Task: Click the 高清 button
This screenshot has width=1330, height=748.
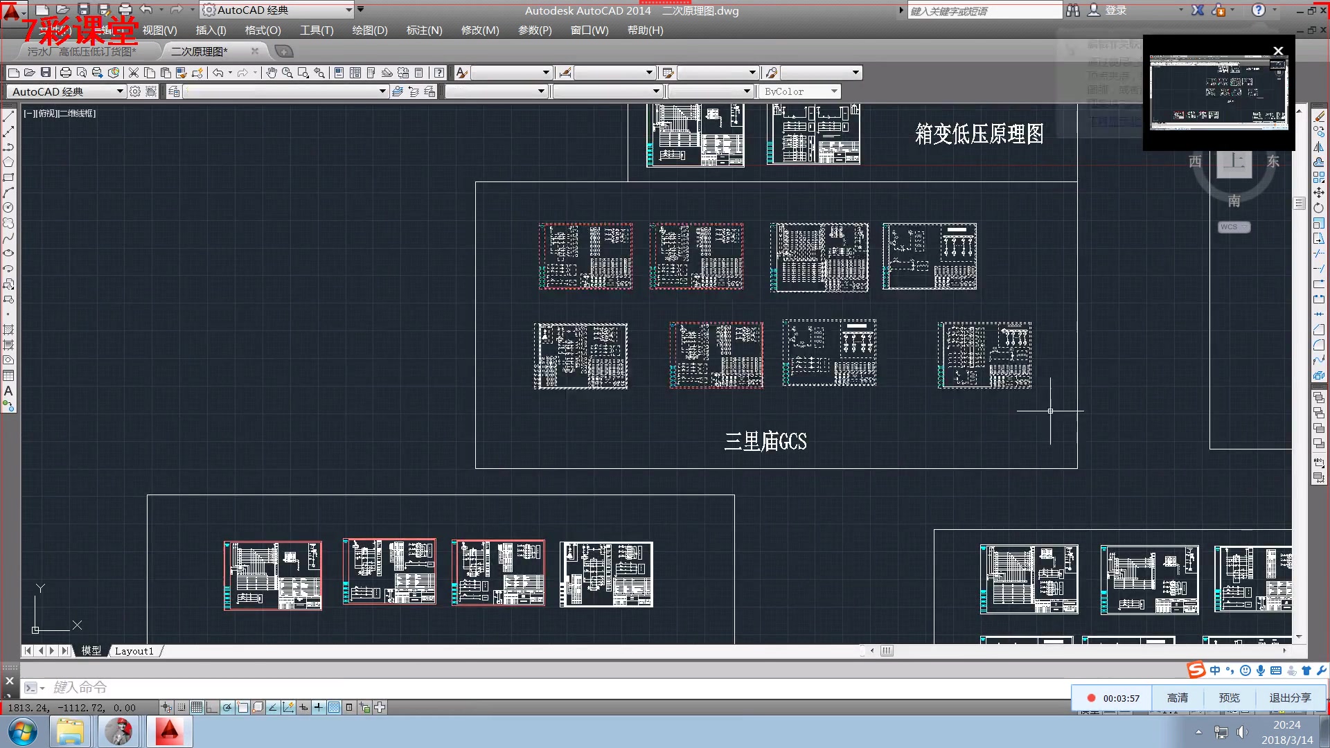Action: (x=1178, y=698)
